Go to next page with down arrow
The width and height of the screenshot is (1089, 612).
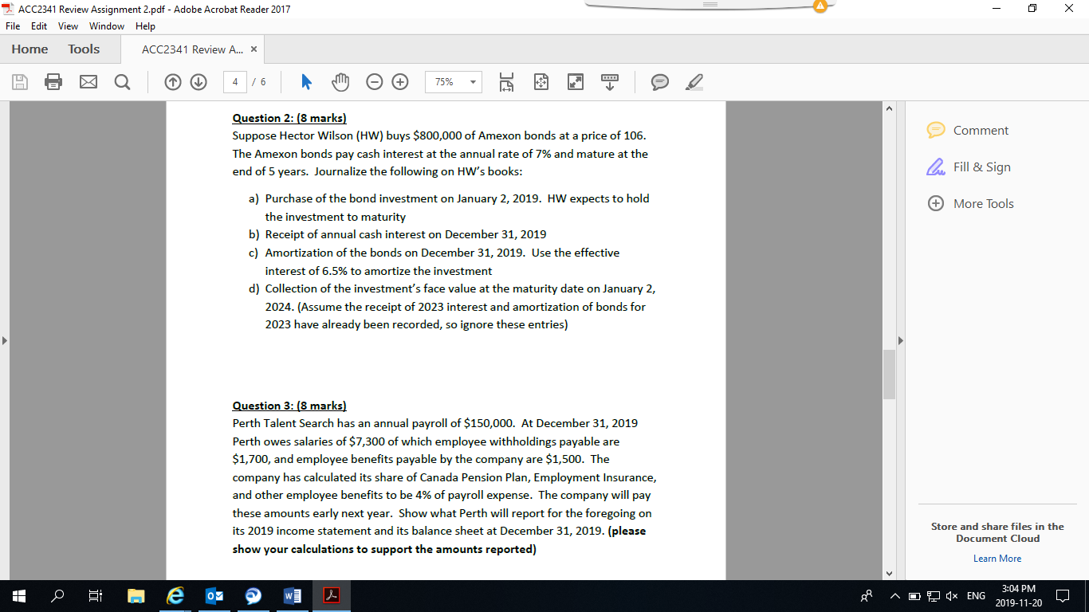click(199, 81)
